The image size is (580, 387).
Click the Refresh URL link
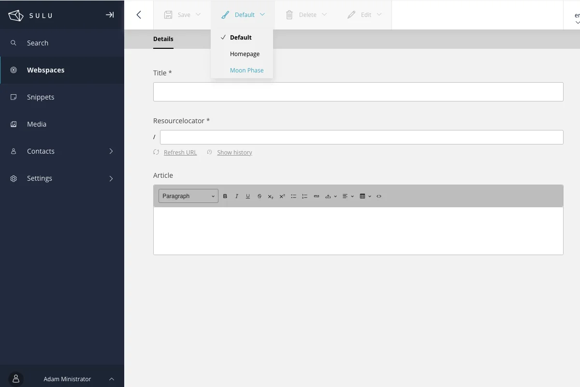(180, 152)
